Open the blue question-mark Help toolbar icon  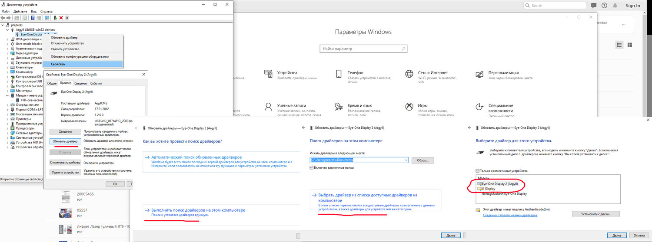pos(32,18)
